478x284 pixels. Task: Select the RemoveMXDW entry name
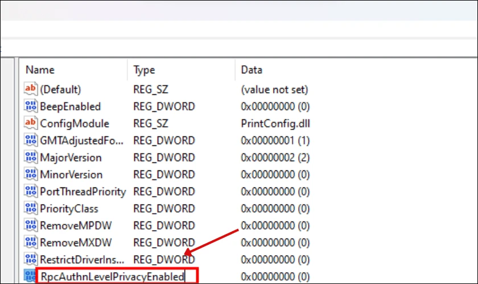tap(76, 243)
